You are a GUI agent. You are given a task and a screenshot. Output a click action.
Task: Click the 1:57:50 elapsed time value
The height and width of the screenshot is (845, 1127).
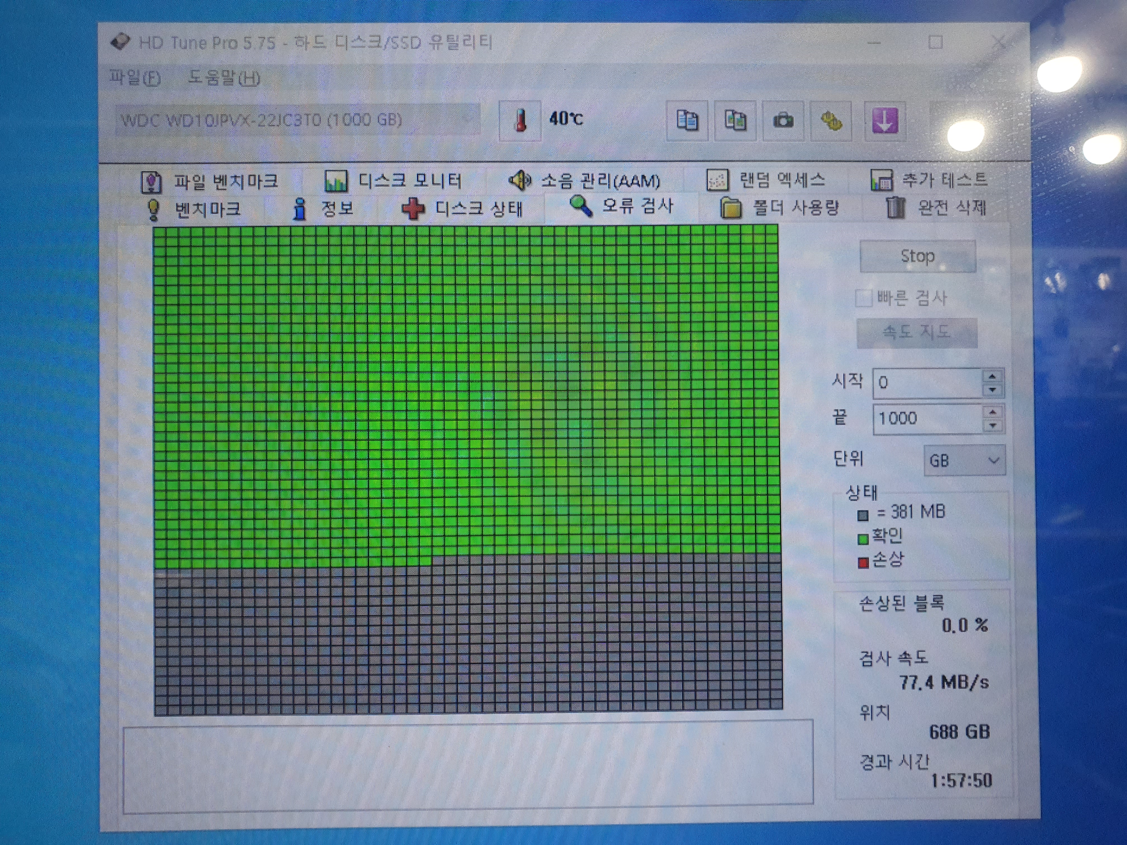(962, 780)
